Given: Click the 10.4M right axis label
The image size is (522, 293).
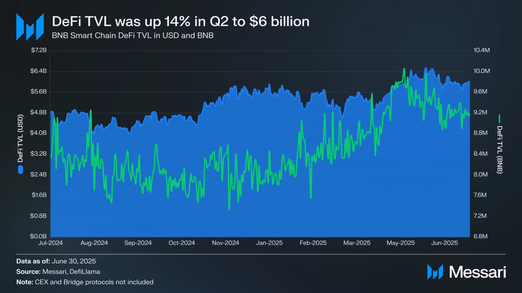Looking at the screenshot, I should pyautogui.click(x=481, y=50).
